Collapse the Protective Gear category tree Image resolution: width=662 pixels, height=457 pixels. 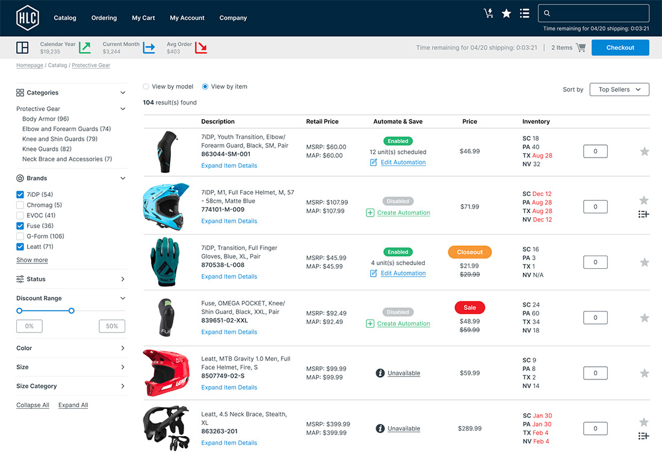pyautogui.click(x=123, y=108)
